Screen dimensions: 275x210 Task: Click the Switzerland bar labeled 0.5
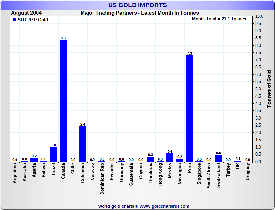[218, 158]
